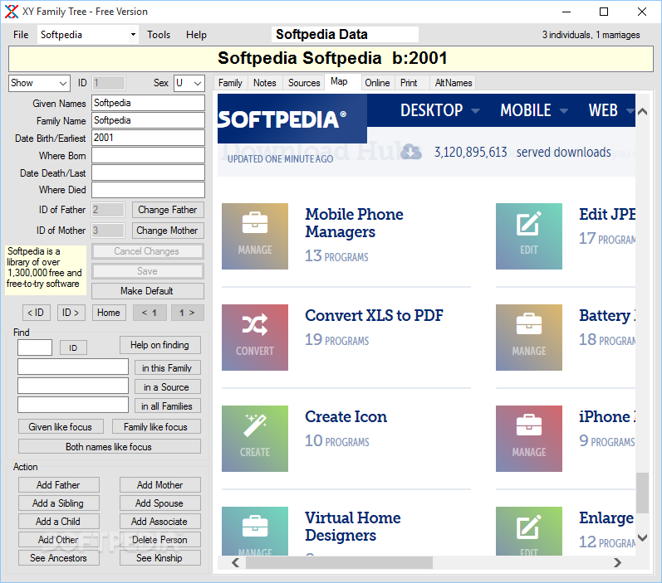Switch to the Family tab
The image size is (662, 583).
(230, 83)
